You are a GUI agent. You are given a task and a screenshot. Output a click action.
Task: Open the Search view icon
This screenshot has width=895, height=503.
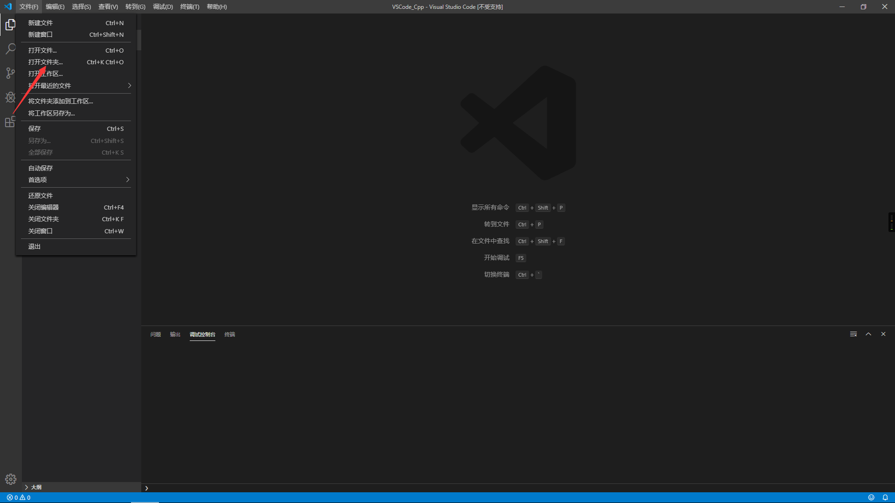coord(10,49)
